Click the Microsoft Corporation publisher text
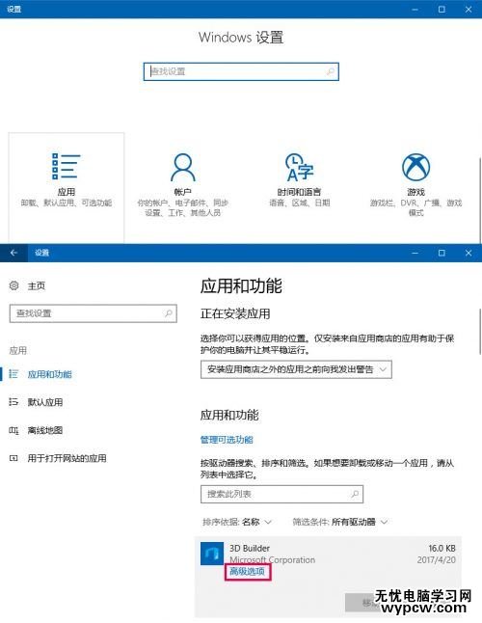Image resolution: width=482 pixels, height=623 pixels. (x=273, y=559)
